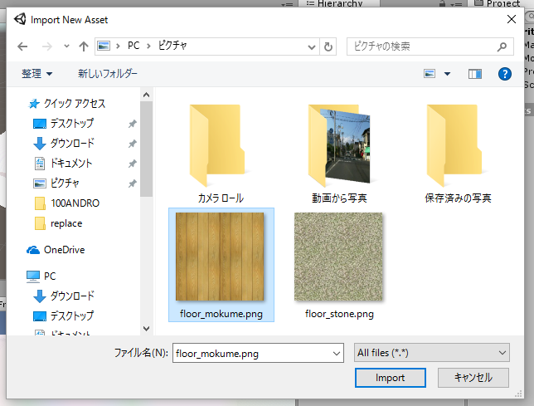Screen dimensions: 534x406
Task: Open the All files (*.*) type dropdown
Action: coord(431,353)
